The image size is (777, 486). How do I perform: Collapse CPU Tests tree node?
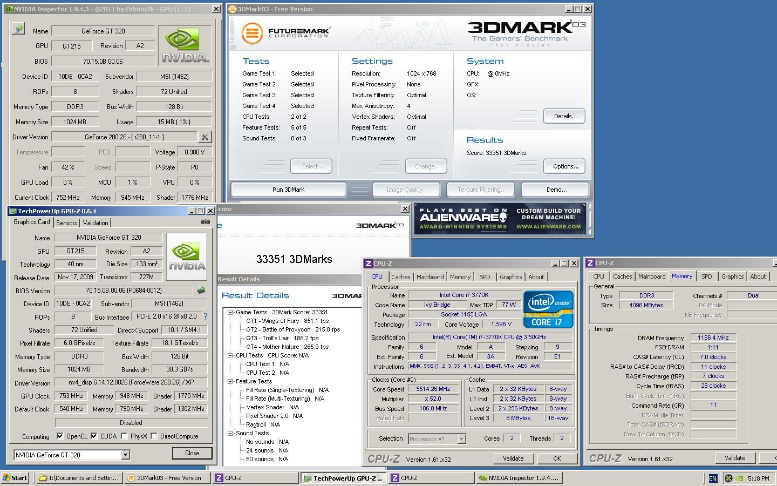(x=230, y=355)
